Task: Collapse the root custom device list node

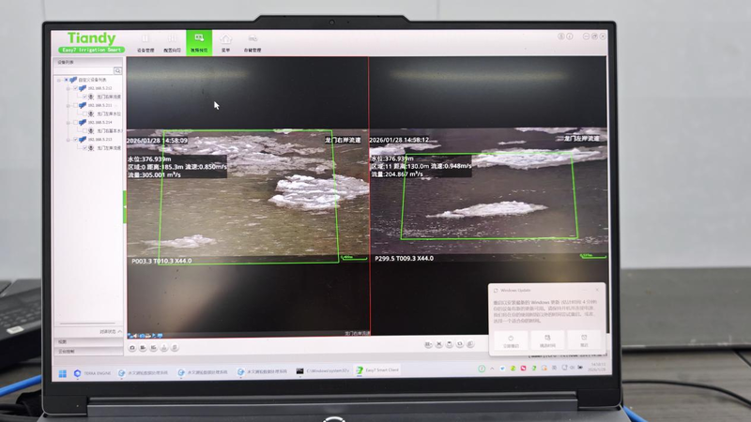Action: (x=59, y=80)
